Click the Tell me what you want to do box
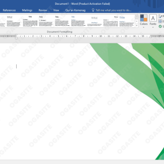This screenshot has height=164, width=164. pos(113,10)
